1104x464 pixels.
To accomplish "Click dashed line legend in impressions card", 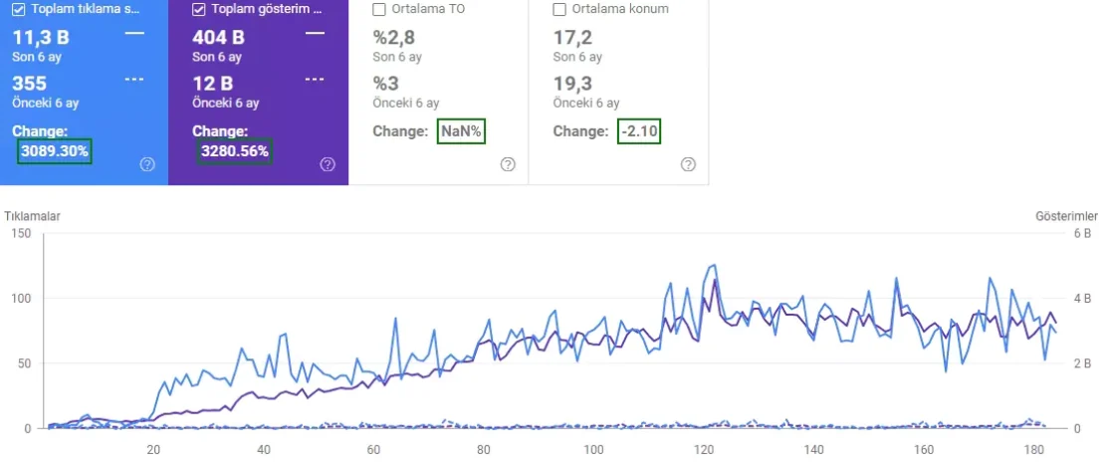I will [x=315, y=79].
